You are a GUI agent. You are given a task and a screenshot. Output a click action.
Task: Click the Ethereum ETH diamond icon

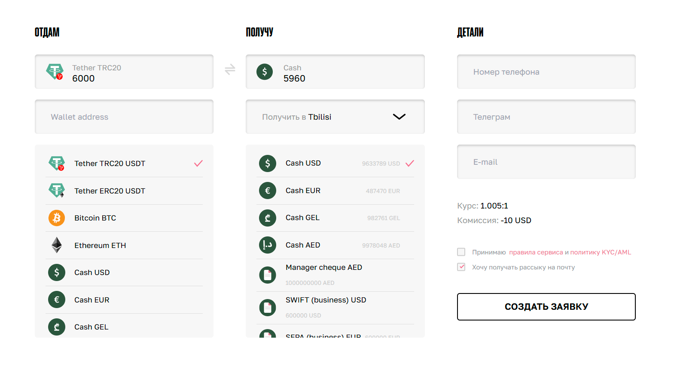tap(57, 245)
